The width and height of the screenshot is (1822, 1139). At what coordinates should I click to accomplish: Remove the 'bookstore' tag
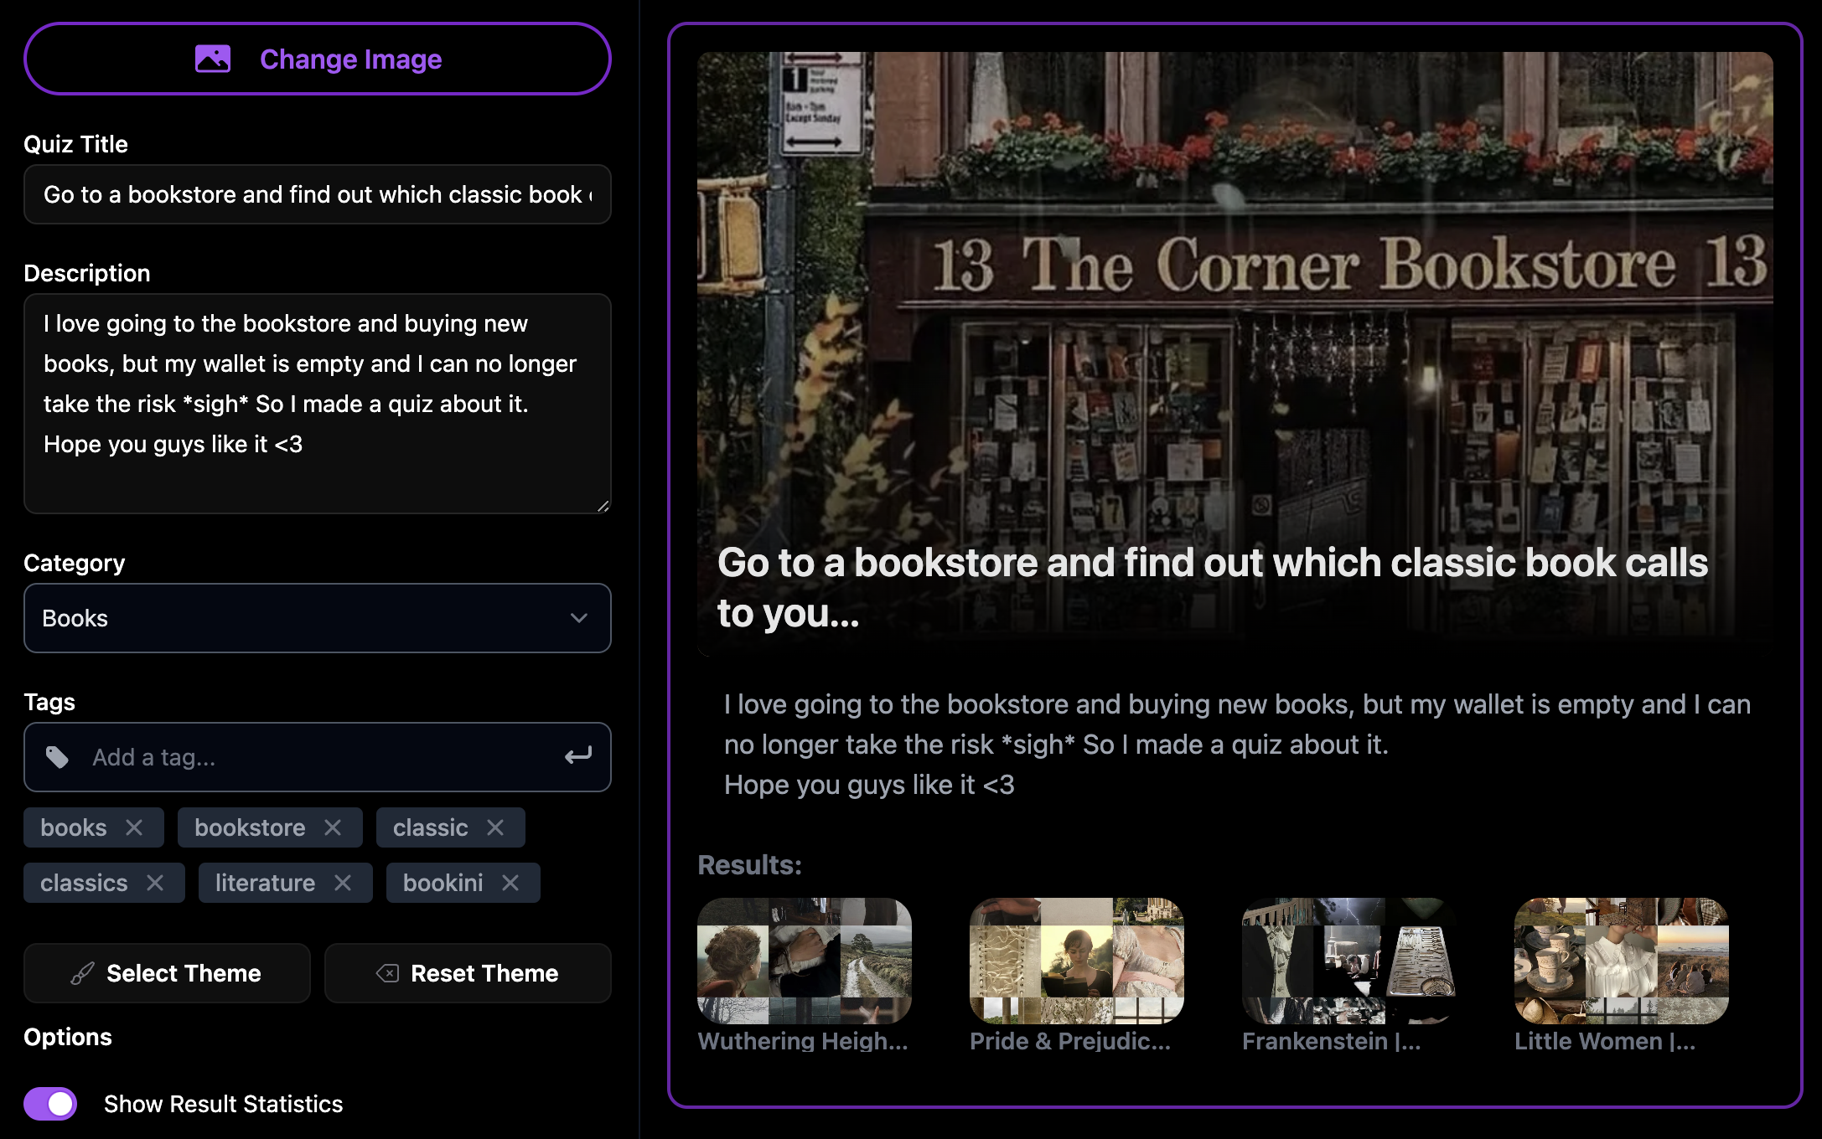point(333,827)
